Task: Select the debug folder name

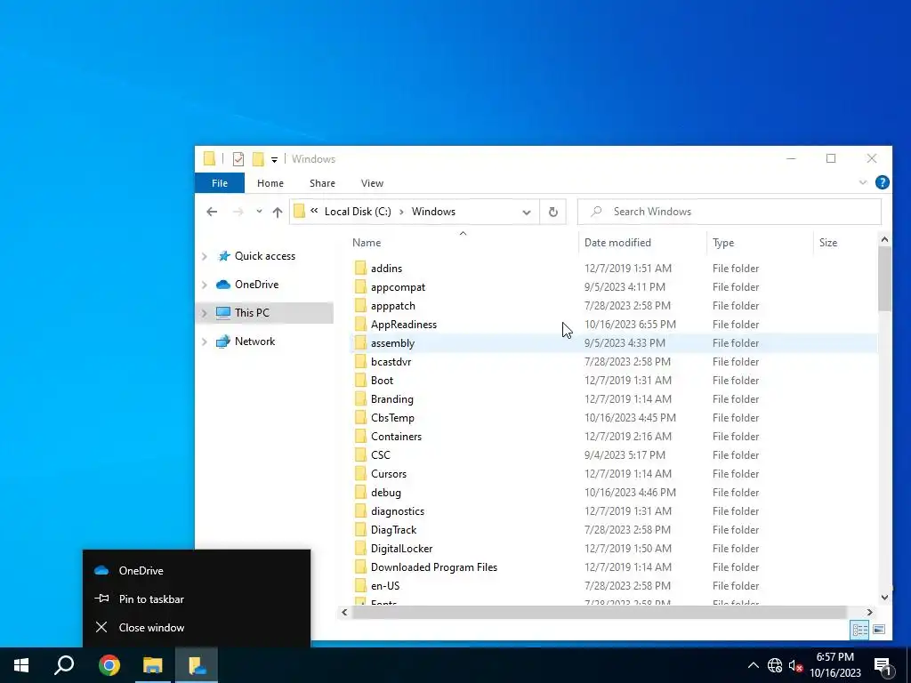Action: tap(386, 493)
